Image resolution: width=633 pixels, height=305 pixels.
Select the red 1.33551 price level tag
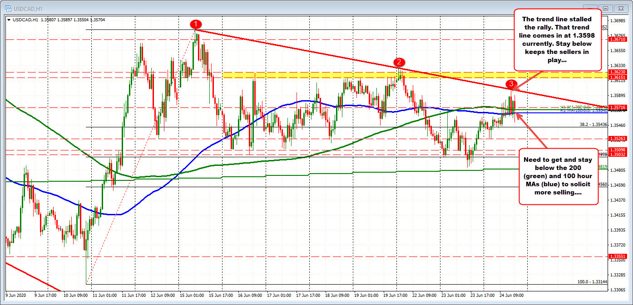tap(617, 256)
